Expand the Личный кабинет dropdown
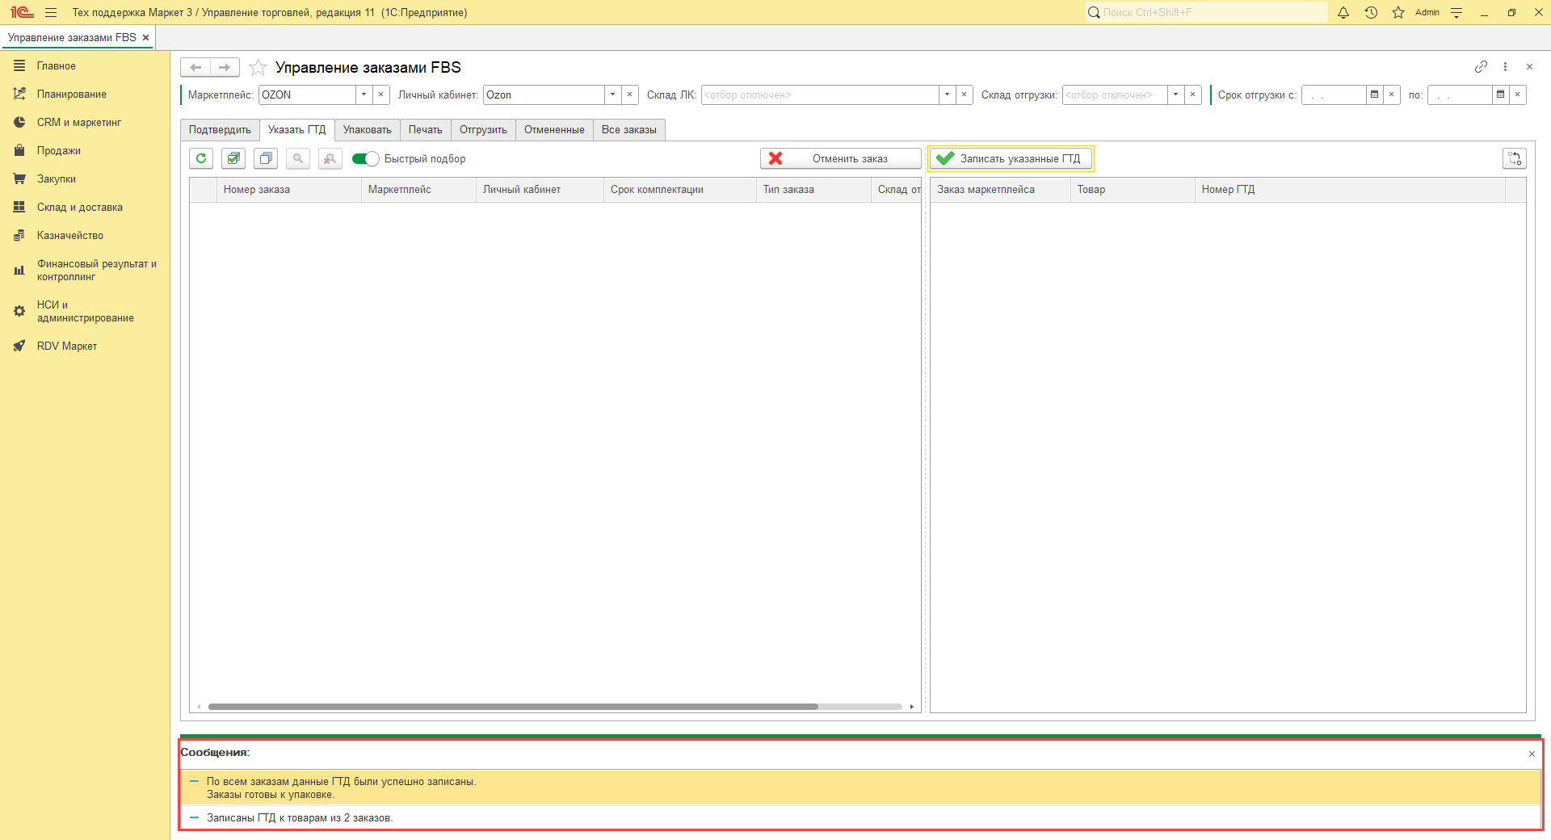 point(612,94)
